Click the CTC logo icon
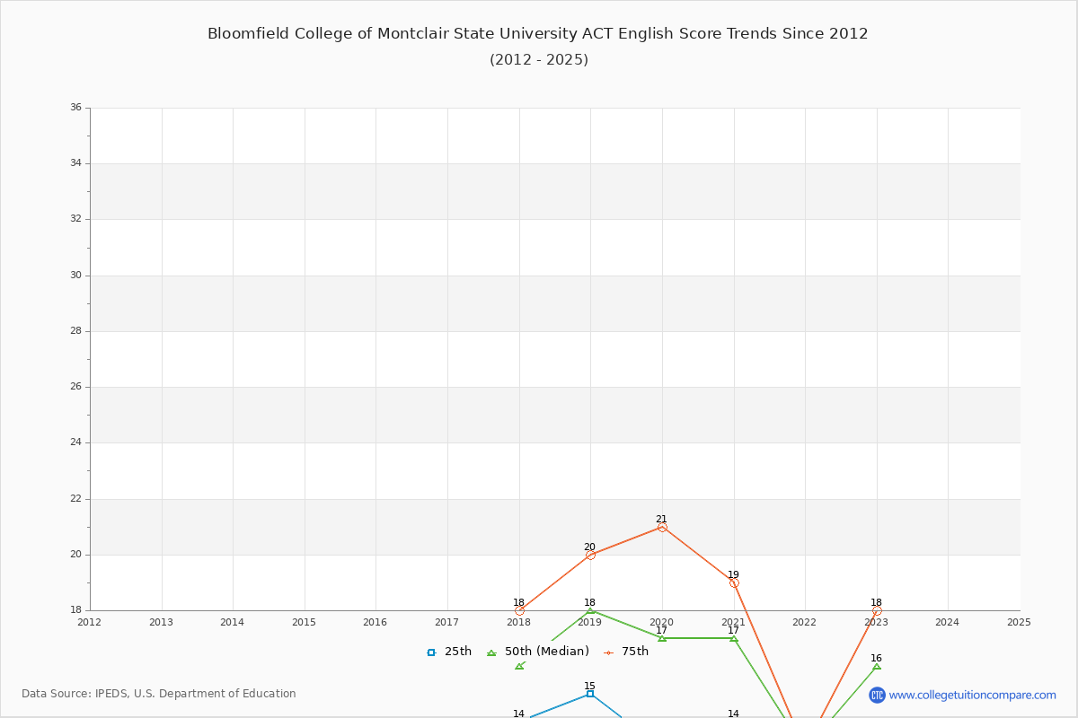 pyautogui.click(x=877, y=695)
